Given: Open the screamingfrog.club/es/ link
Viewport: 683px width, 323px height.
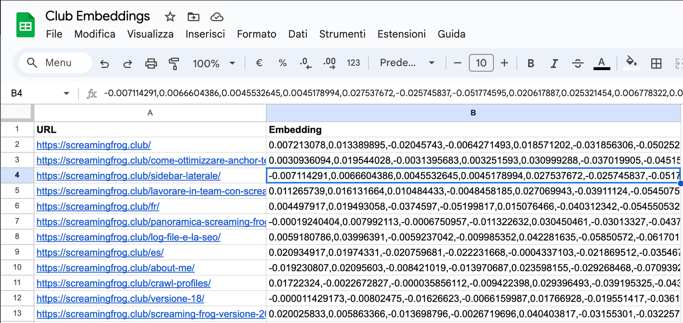Looking at the screenshot, I should [x=100, y=253].
